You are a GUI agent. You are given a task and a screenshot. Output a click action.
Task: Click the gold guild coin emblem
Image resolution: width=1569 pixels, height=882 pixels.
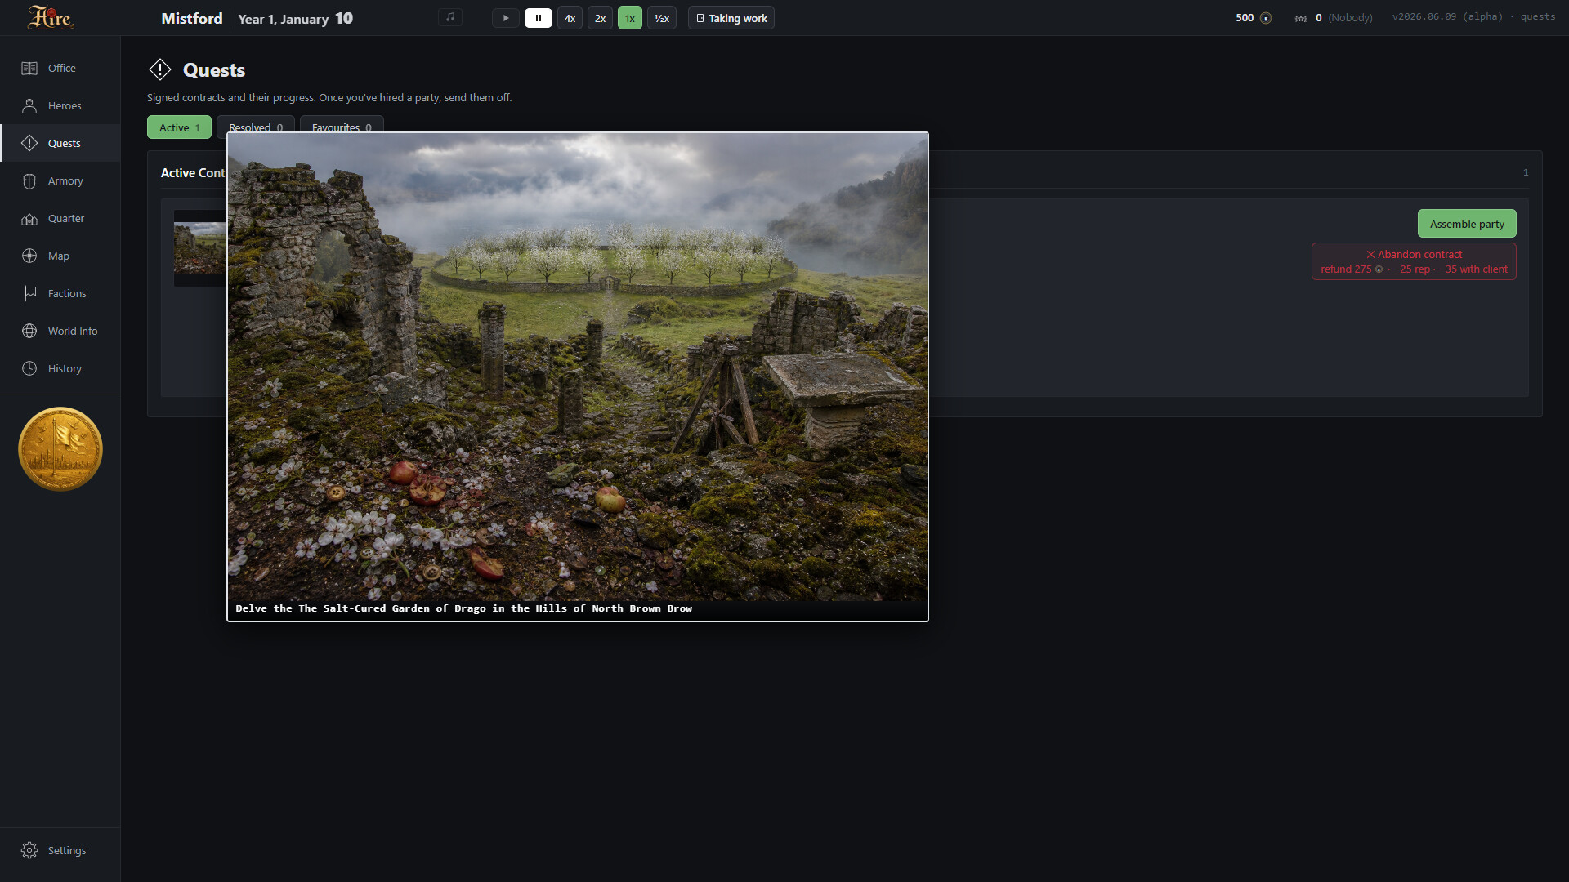60,449
